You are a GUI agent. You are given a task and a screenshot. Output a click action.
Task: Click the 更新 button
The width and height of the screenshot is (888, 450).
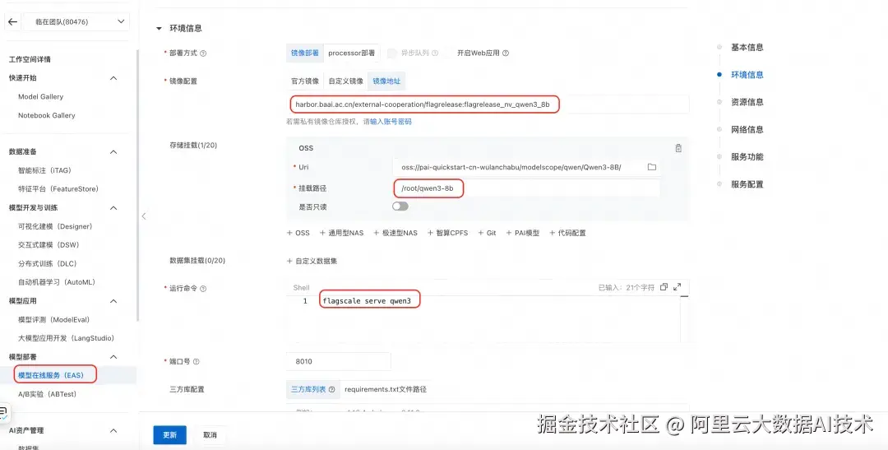pos(170,434)
